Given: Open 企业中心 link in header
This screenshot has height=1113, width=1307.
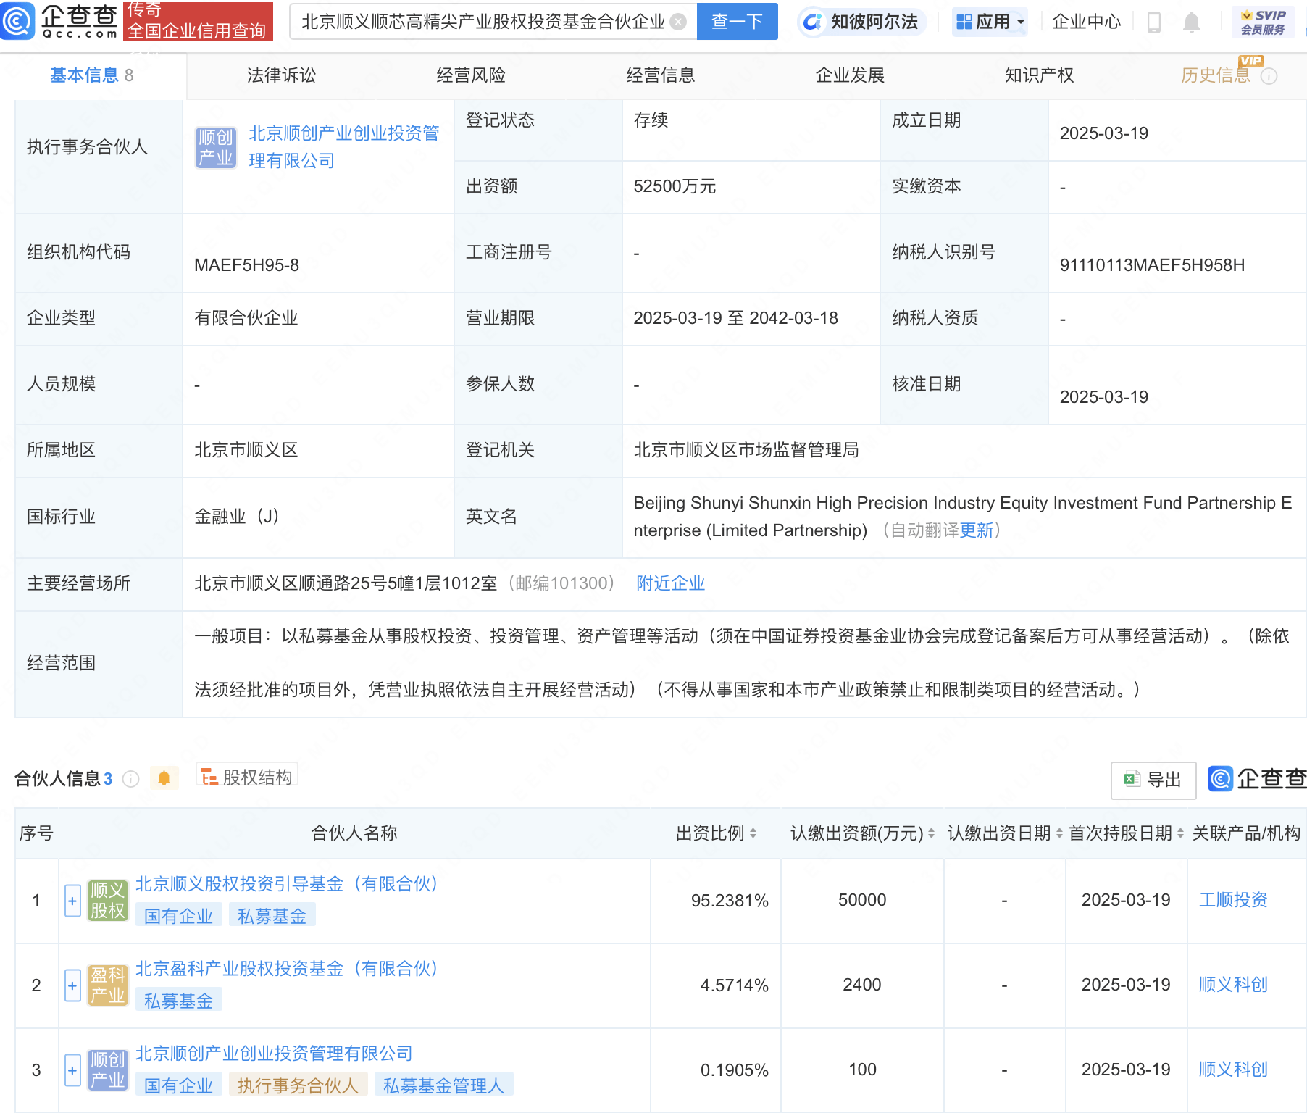Looking at the screenshot, I should click(x=1086, y=22).
